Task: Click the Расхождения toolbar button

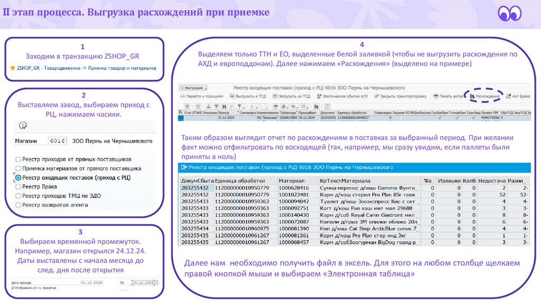Action: click(x=484, y=97)
